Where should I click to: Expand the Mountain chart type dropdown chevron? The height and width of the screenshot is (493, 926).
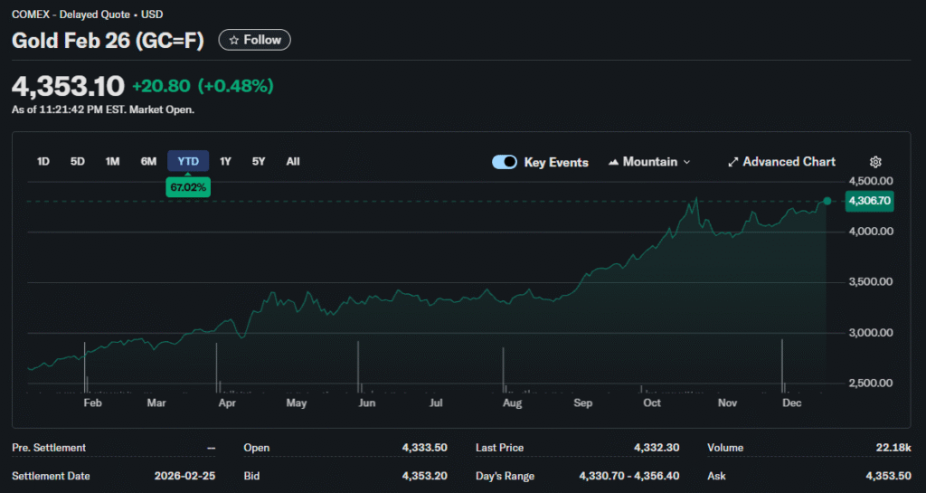(686, 162)
